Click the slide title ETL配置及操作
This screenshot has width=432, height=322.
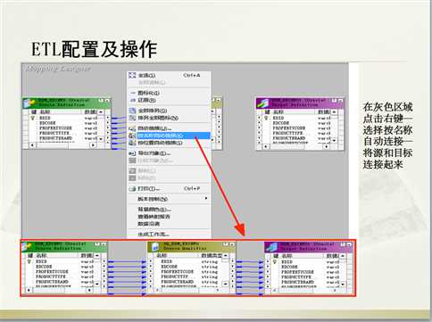(95, 49)
